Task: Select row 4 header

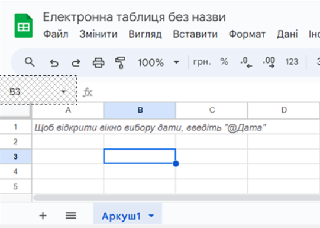Action: [x=15, y=171]
